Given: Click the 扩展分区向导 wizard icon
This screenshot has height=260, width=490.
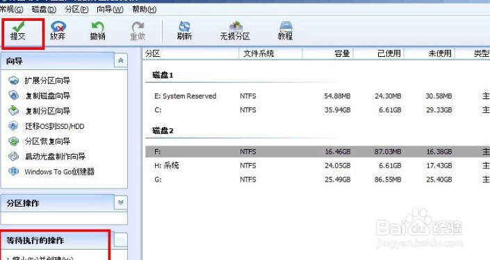Looking at the screenshot, I should [13, 80].
